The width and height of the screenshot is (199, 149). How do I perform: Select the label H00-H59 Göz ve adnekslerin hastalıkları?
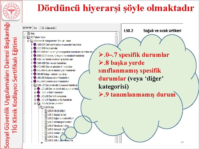(x=55, y=67)
